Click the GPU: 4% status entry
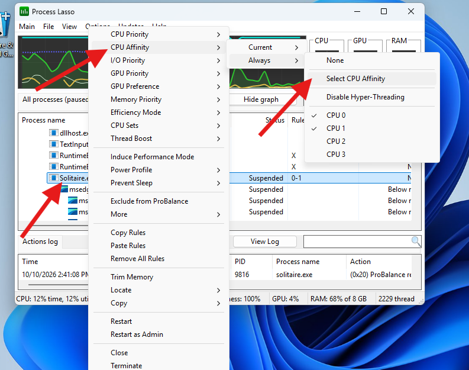The width and height of the screenshot is (469, 370). coord(286,299)
